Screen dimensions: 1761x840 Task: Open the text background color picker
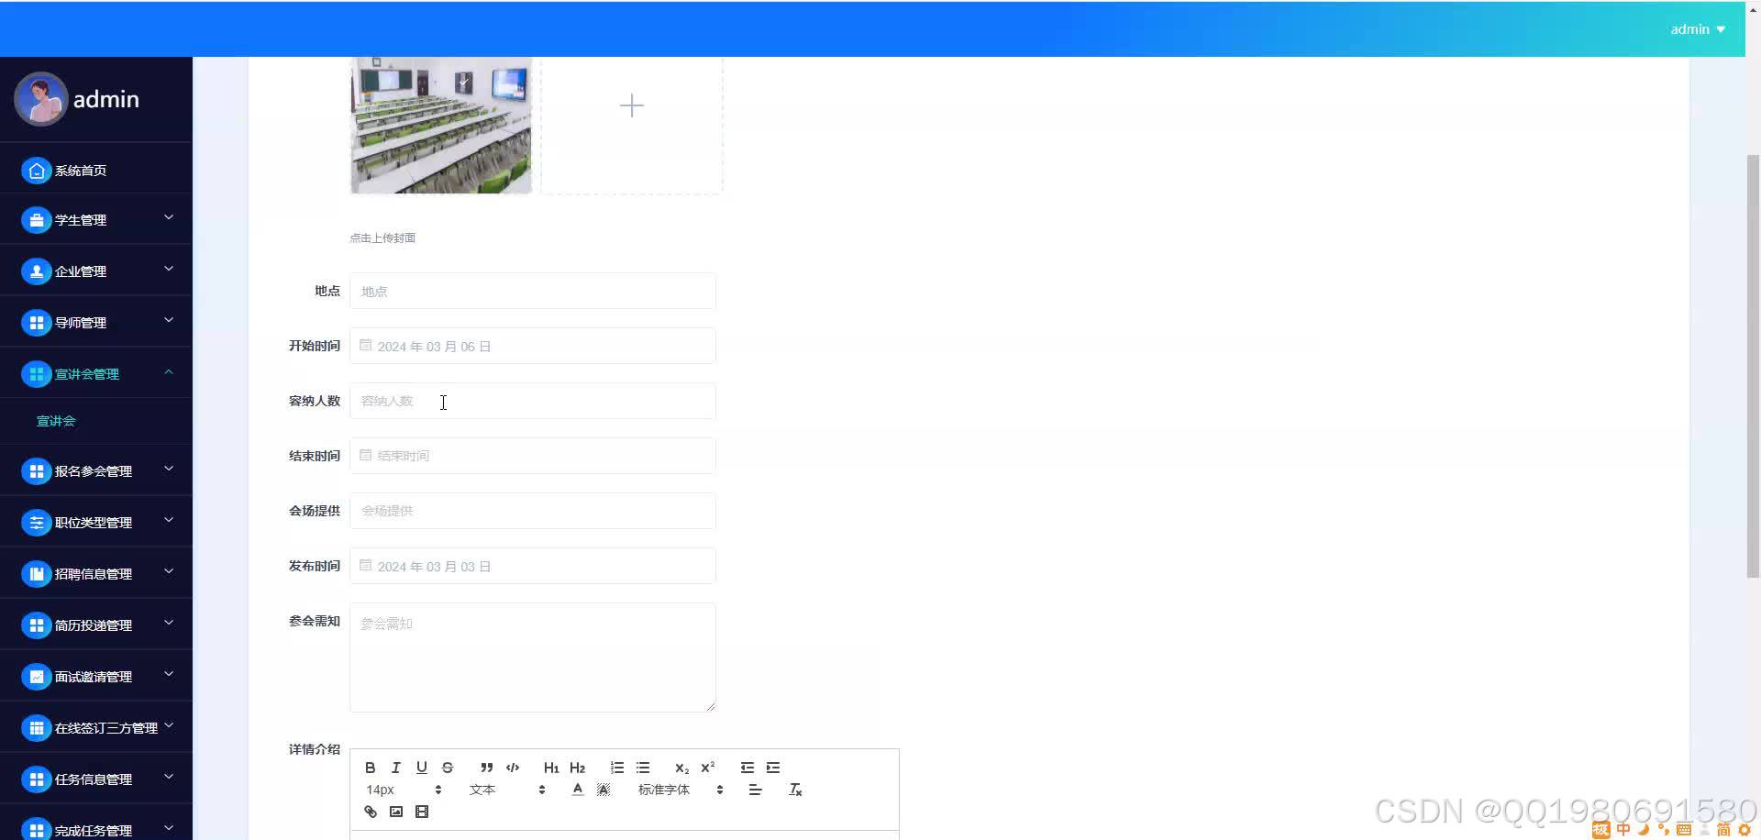604,790
